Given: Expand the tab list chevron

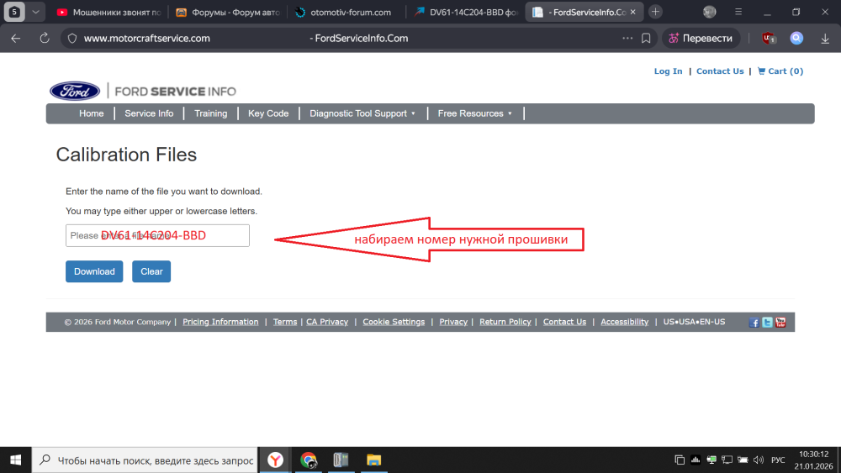Looking at the screenshot, I should click(35, 12).
